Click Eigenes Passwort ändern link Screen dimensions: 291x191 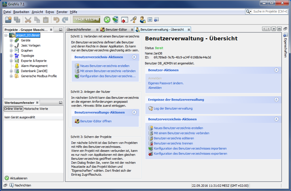tap(166, 83)
